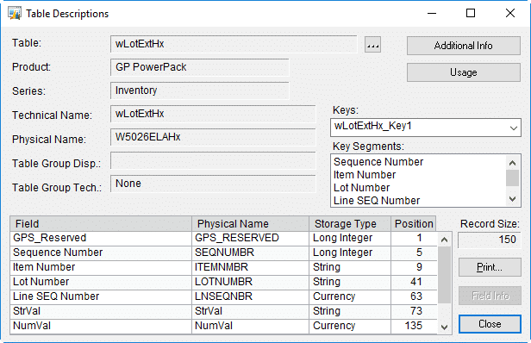Click the Usage button

(463, 72)
